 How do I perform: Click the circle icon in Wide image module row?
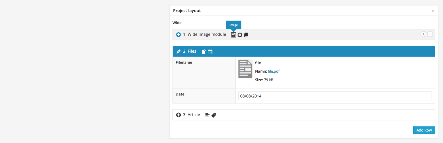240,35
